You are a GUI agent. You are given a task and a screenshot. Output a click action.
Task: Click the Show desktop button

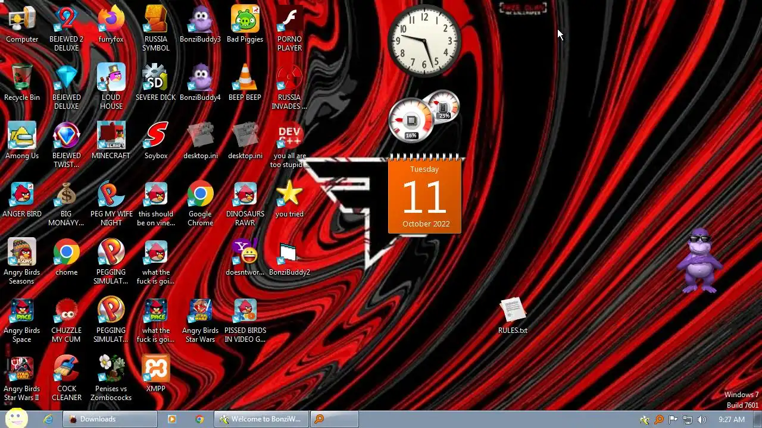[x=757, y=419]
